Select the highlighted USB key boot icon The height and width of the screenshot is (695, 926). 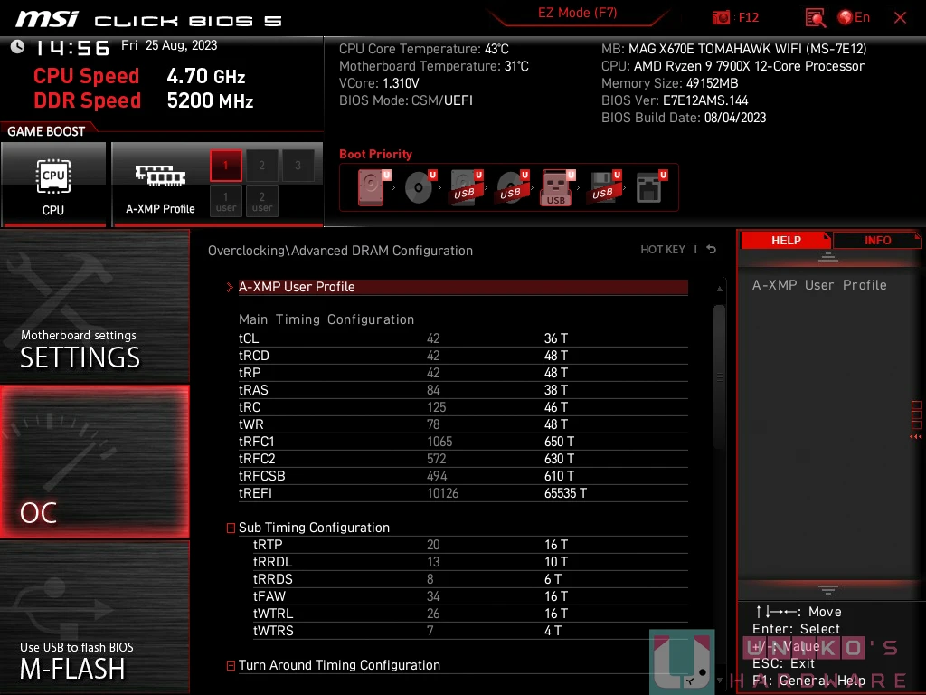[x=557, y=187]
